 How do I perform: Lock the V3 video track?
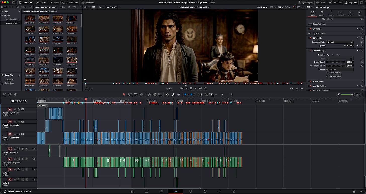(x=15, y=109)
